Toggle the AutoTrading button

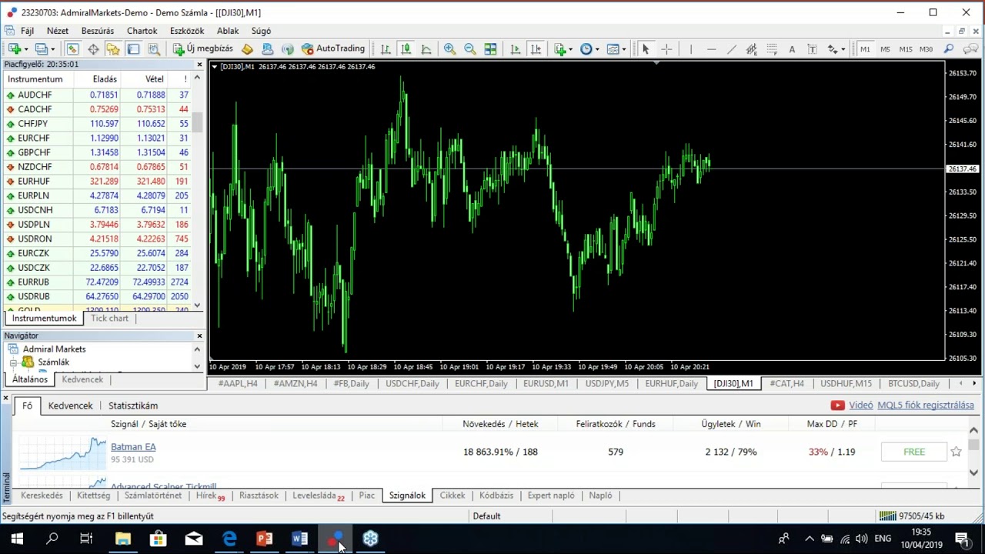(333, 48)
